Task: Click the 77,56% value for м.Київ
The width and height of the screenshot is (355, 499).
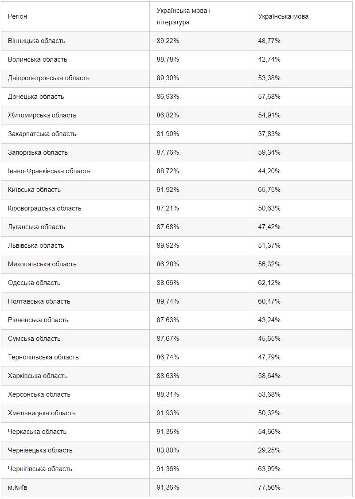Action: (269, 487)
